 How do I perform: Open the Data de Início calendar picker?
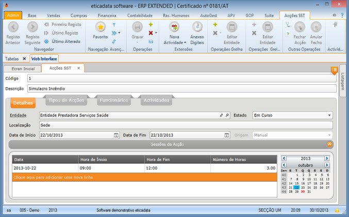coord(116,135)
